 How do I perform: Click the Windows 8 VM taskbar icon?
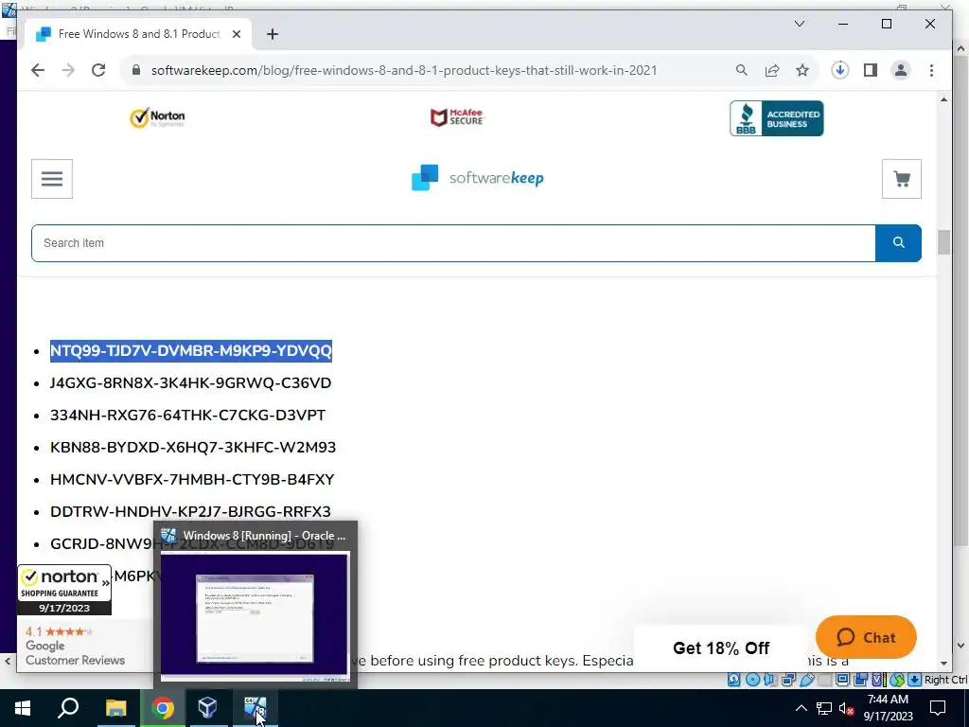click(255, 708)
